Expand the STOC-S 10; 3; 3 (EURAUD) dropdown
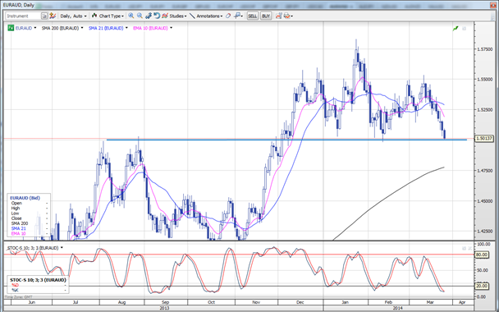The height and width of the screenshot is (312, 499). tap(62, 247)
